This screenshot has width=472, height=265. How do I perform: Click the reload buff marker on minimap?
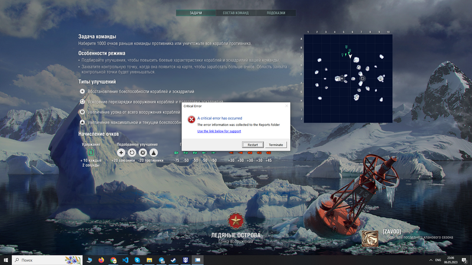362,78
